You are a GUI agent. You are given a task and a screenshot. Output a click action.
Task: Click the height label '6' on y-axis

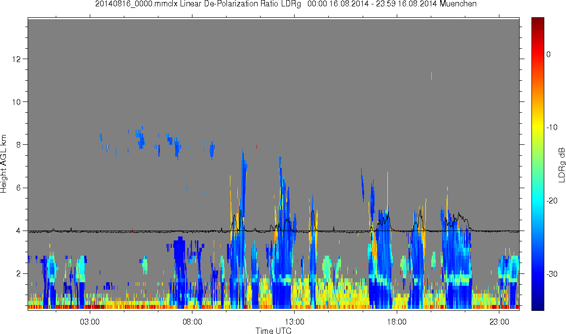coord(18,188)
